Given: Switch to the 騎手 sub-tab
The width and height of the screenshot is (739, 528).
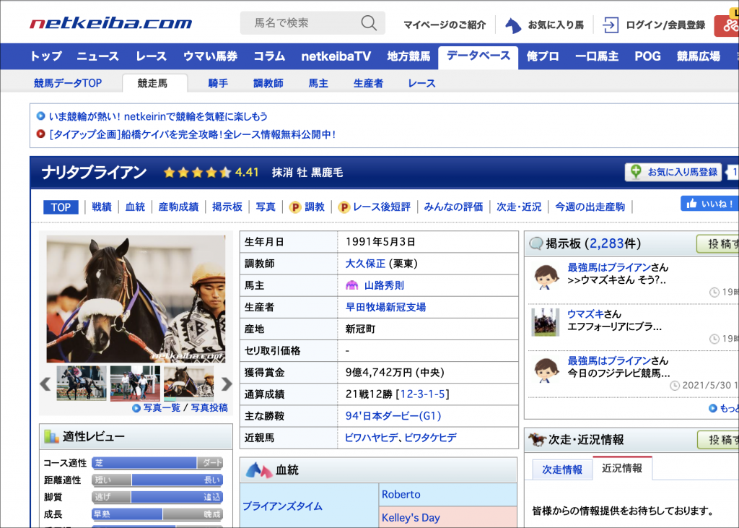Looking at the screenshot, I should pos(218,83).
